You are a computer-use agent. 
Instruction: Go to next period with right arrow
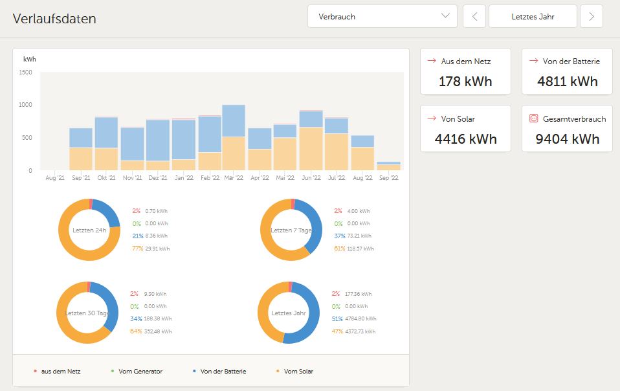click(x=592, y=17)
